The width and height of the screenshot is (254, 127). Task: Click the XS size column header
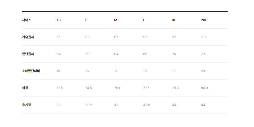[x=59, y=20]
